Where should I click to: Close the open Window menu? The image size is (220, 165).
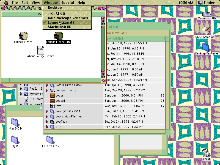tap(51, 3)
